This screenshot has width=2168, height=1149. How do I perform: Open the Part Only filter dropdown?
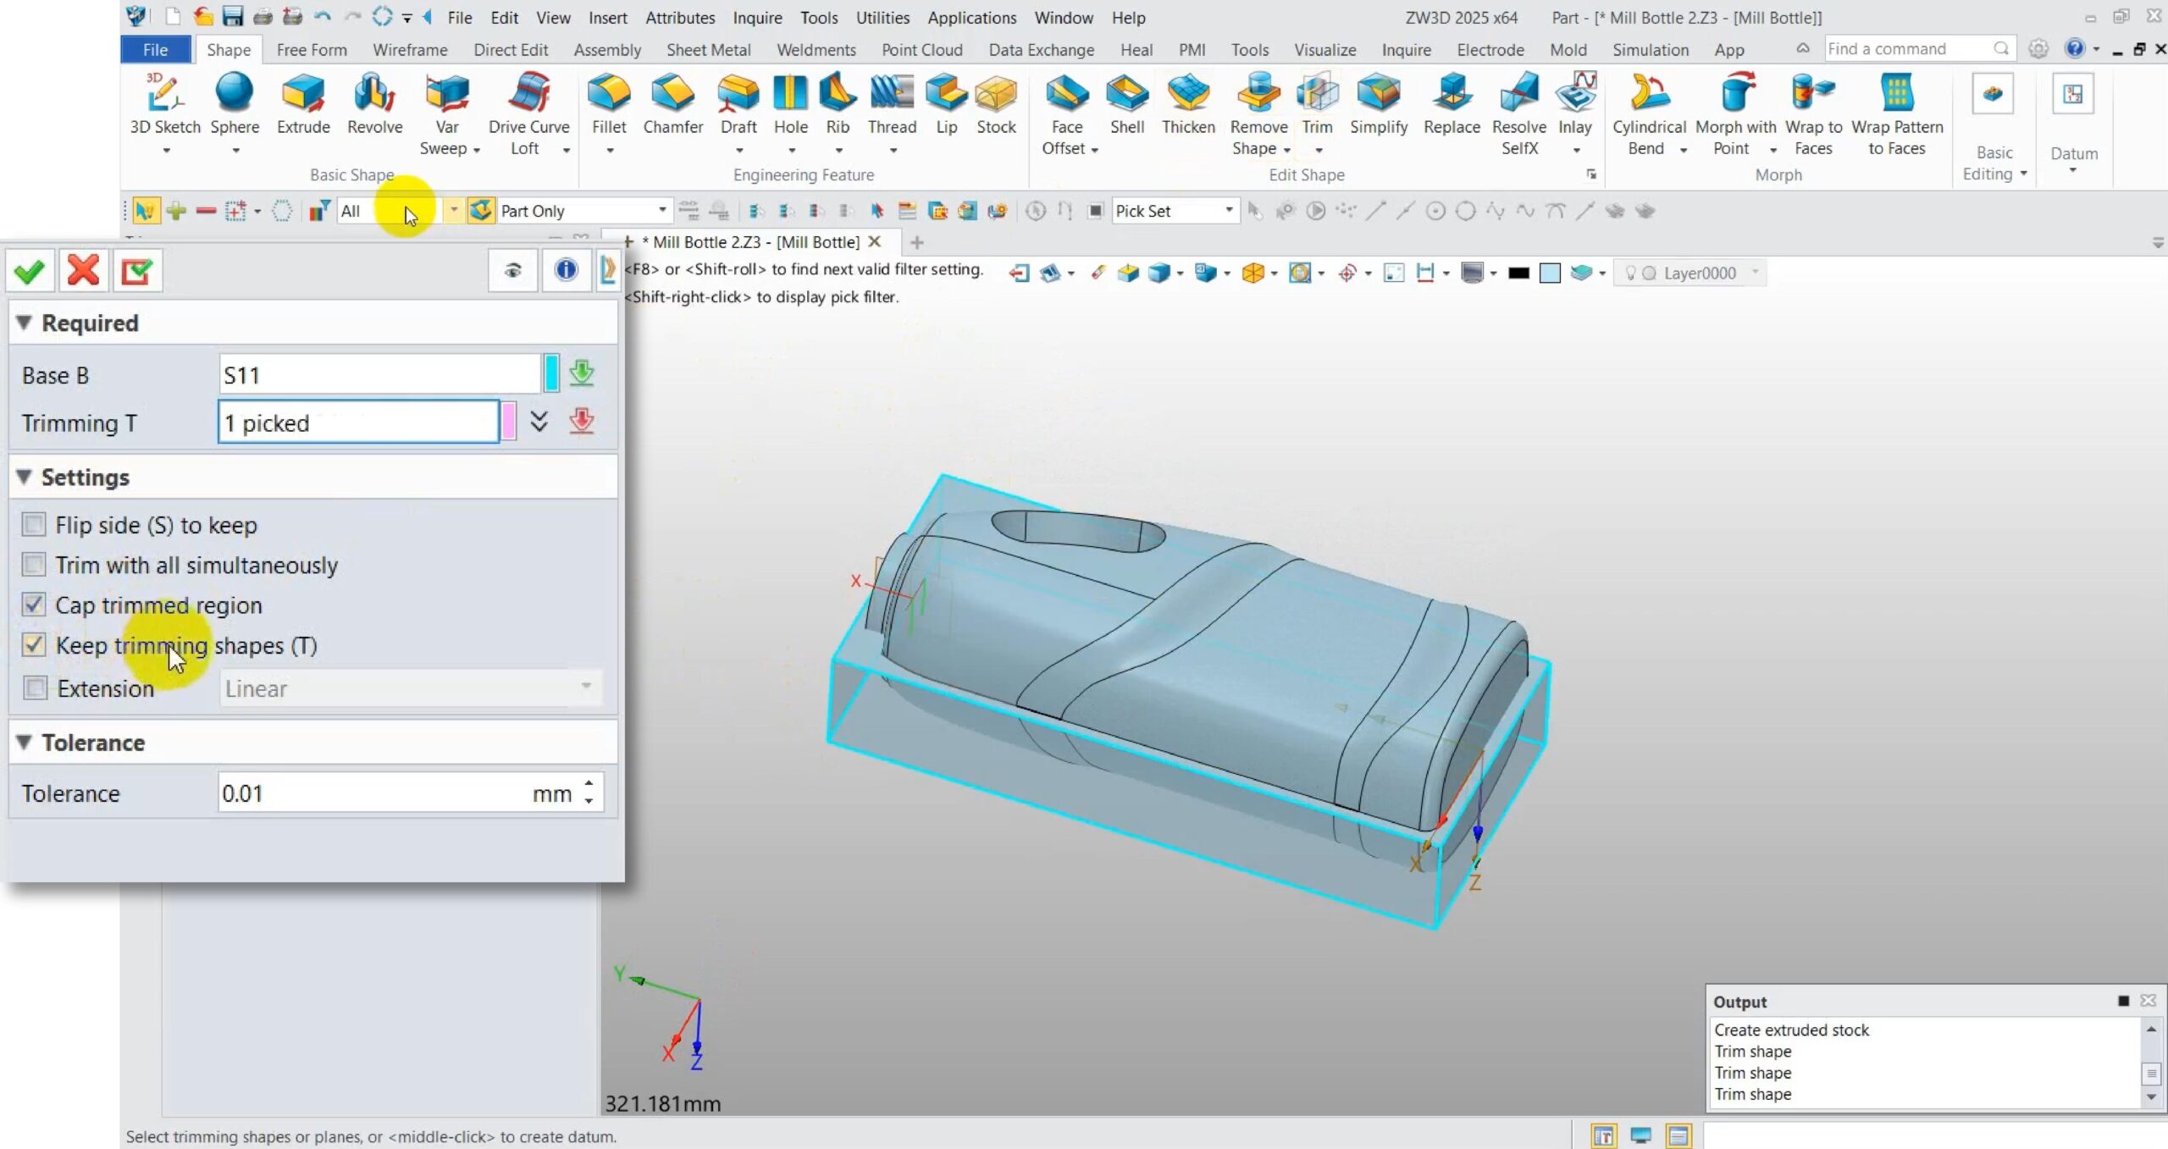coord(661,210)
